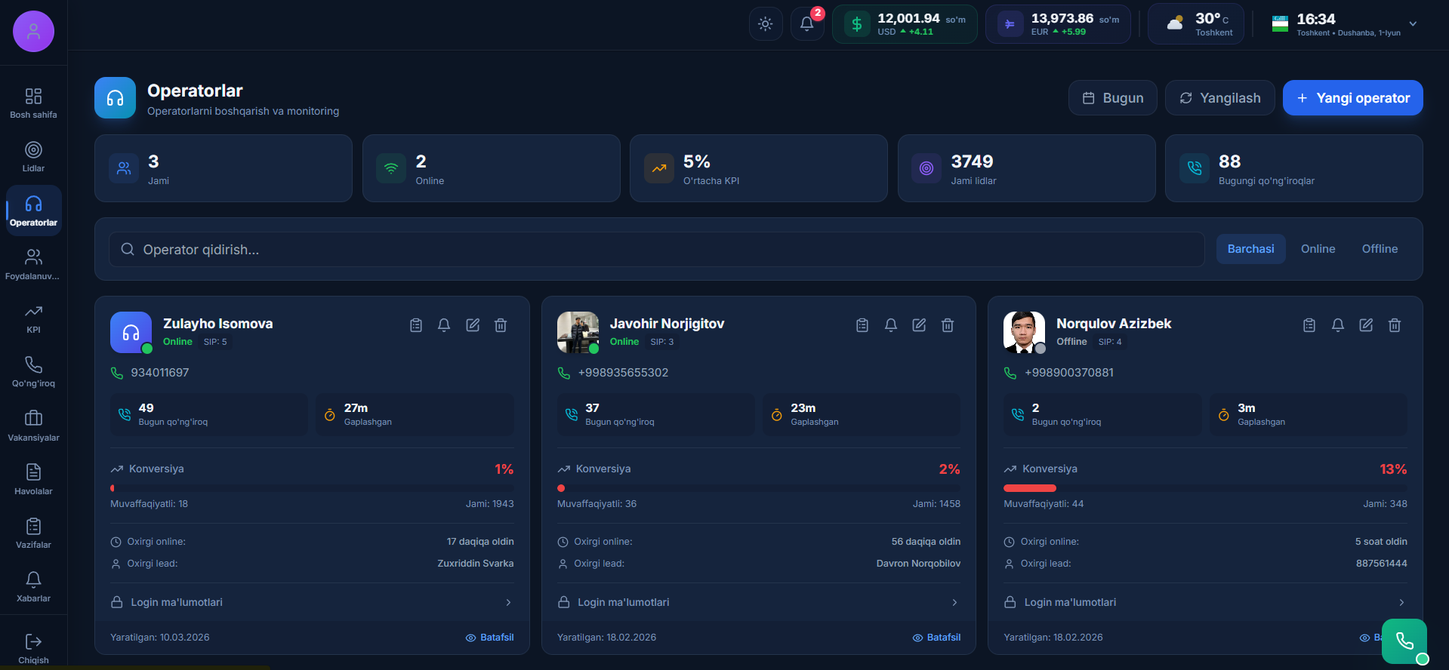Select the Offline filter tab
This screenshot has width=1449, height=670.
coord(1380,249)
